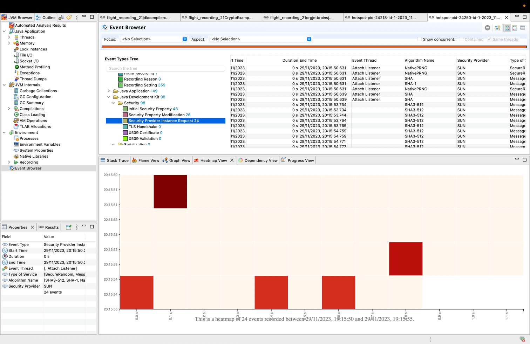Switch to the Dependency View tab
530x344 pixels.
pyautogui.click(x=258, y=160)
